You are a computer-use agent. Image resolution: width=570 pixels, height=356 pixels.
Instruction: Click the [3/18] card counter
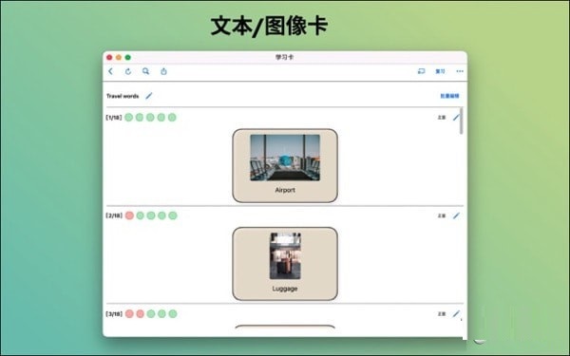coord(114,313)
